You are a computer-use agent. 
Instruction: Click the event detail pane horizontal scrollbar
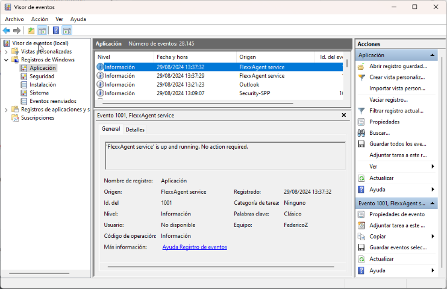tap(220, 267)
